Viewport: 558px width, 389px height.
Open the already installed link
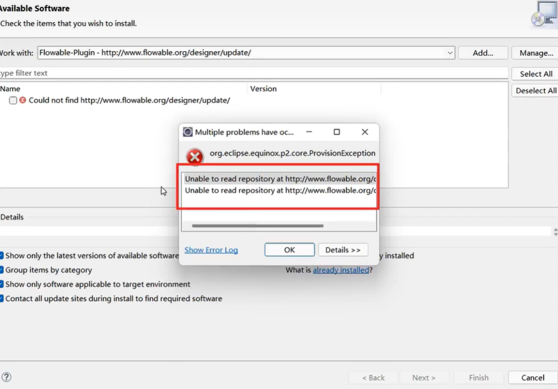click(x=341, y=270)
